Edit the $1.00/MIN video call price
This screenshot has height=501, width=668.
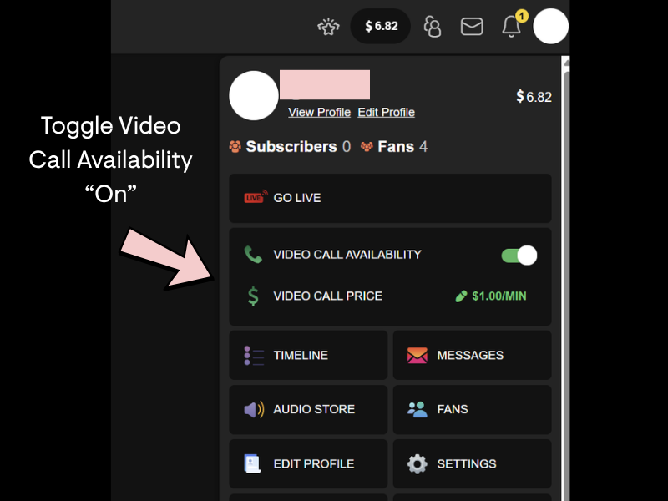coord(491,296)
